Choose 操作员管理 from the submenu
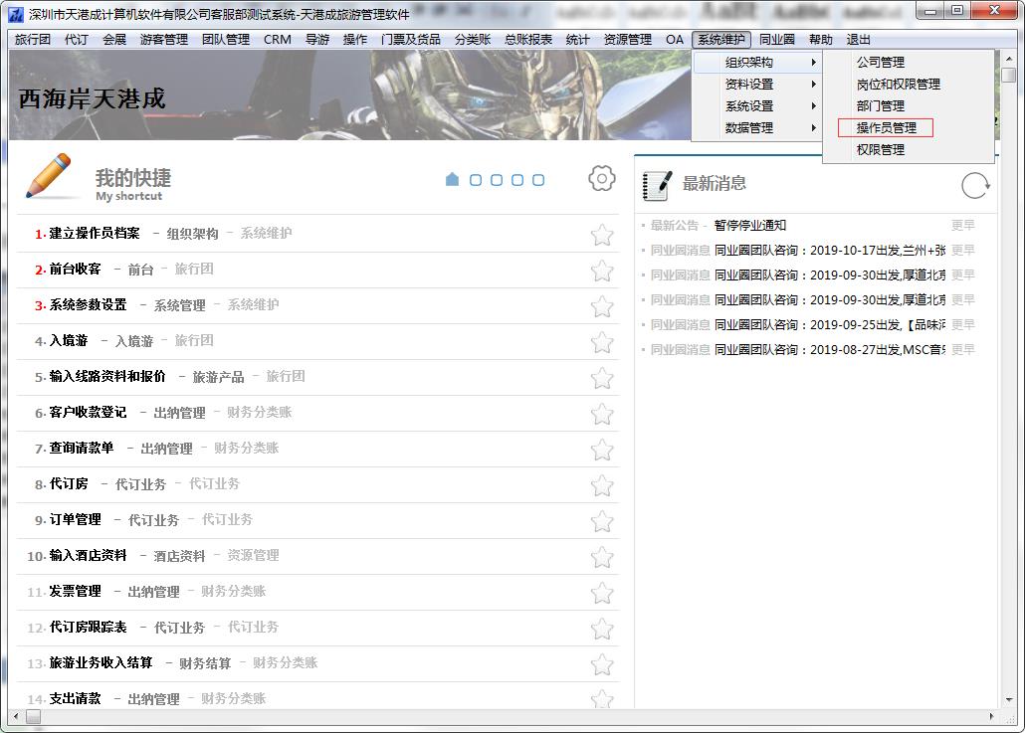 coord(886,128)
